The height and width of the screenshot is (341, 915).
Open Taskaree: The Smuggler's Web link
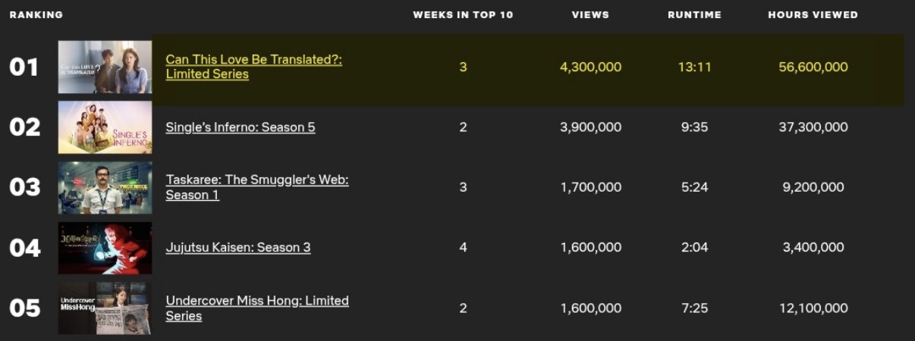tap(256, 180)
